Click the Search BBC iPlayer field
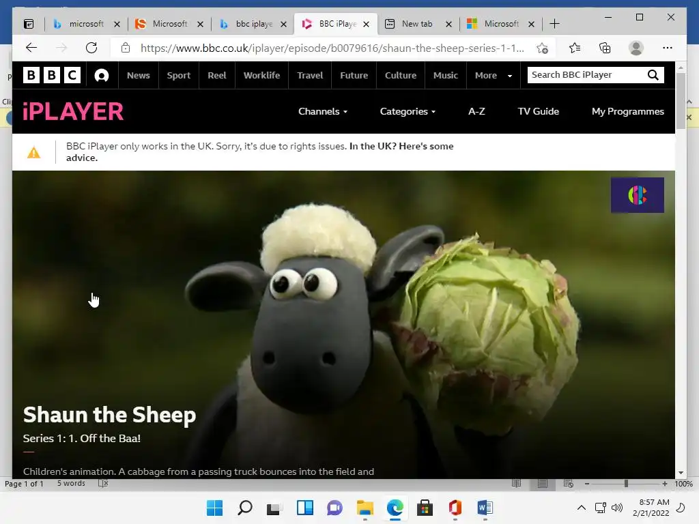Screen dimensions: 699x524 coord(586,75)
